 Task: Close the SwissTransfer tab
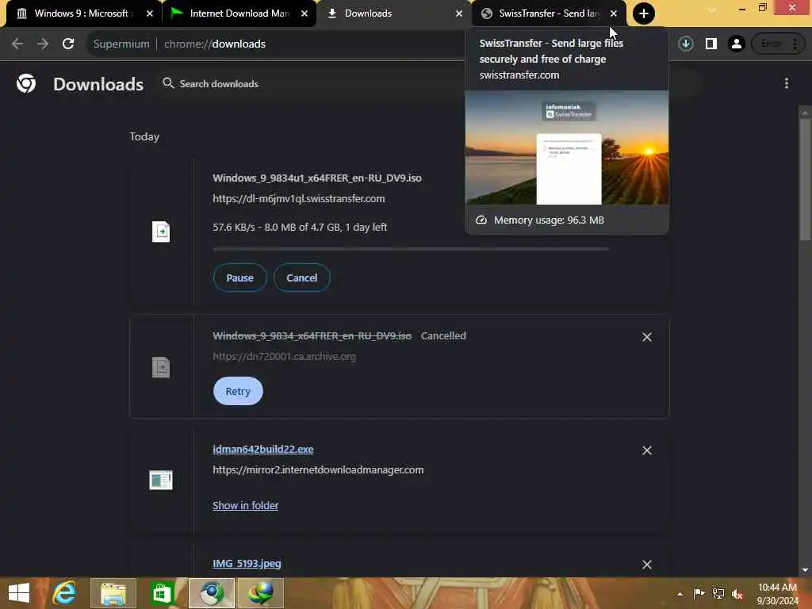(x=614, y=13)
